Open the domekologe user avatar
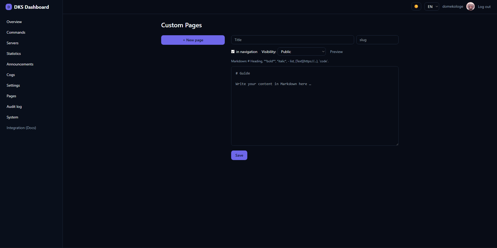The height and width of the screenshot is (248, 497). pos(470,7)
